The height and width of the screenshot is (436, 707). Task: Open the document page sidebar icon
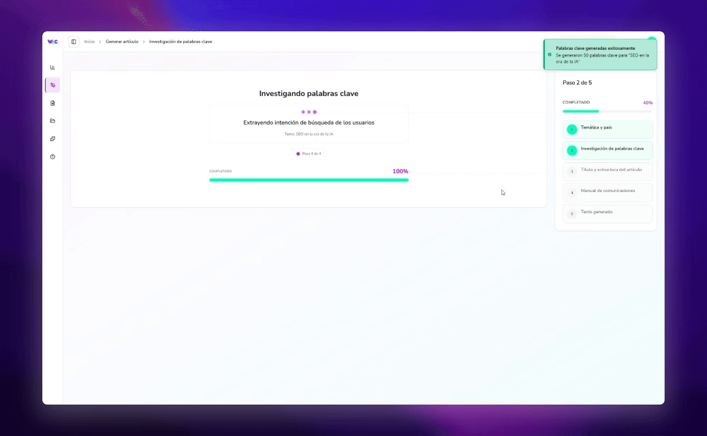[x=52, y=103]
